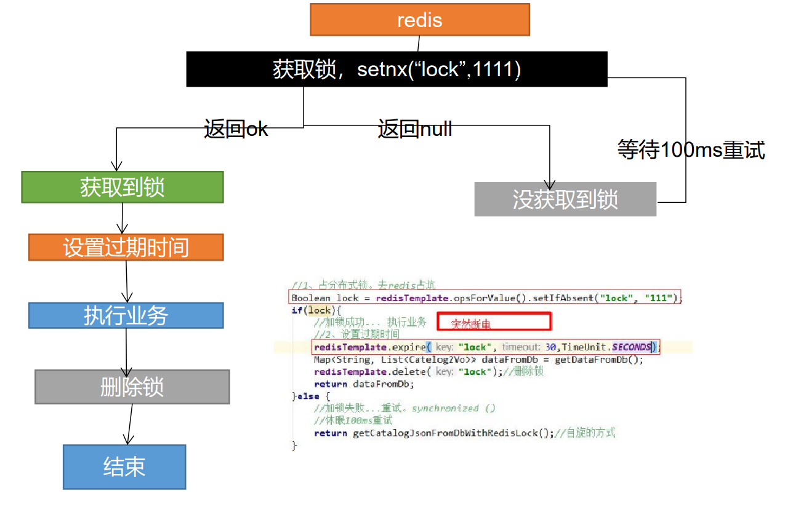The height and width of the screenshot is (509, 793).
Task: Click the "if(lock){" code line
Action: (316, 310)
